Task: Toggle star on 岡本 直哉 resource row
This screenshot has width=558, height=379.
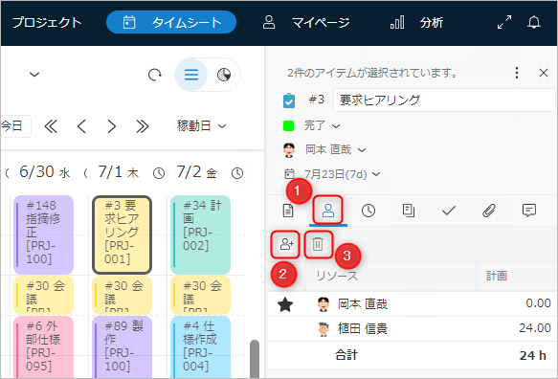Action: point(285,304)
